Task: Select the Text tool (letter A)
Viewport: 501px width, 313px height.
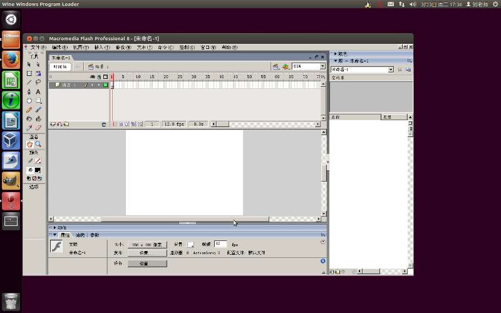Action: click(38, 91)
